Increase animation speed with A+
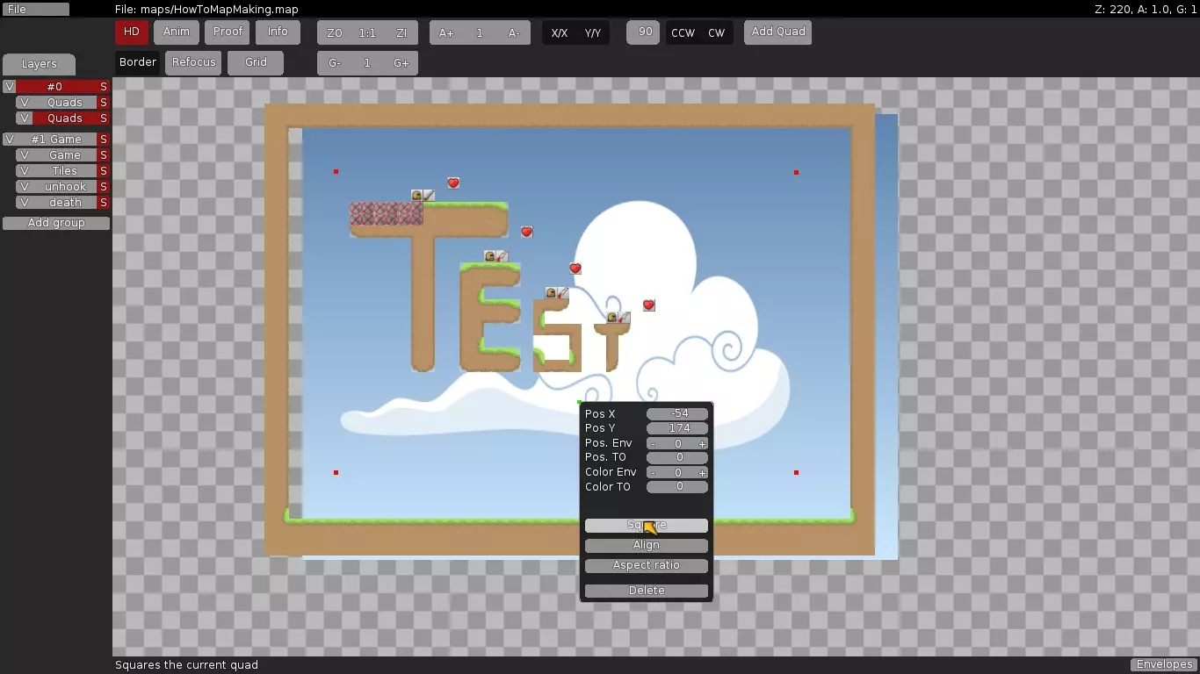This screenshot has width=1200, height=674. coord(446,33)
